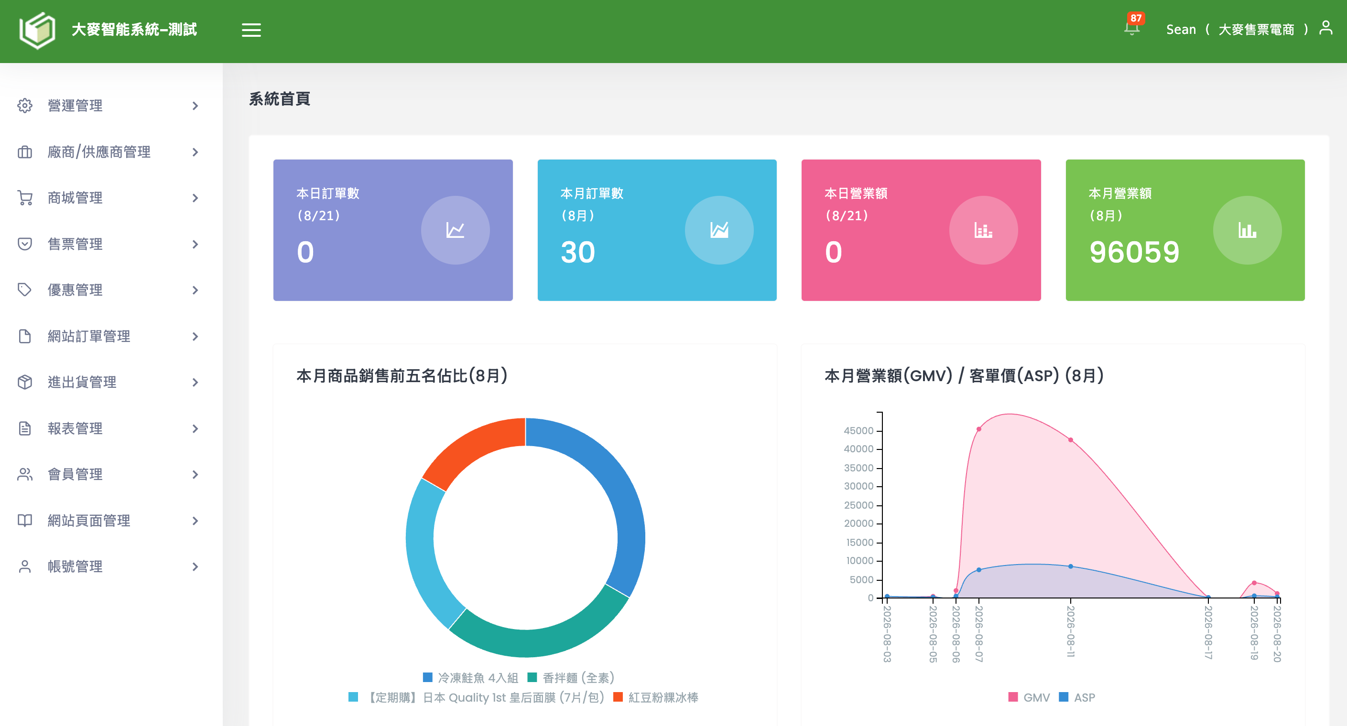Screen dimensions: 1347x726
Task: Click the file icon beside 網站訂單管理
Action: 24,336
